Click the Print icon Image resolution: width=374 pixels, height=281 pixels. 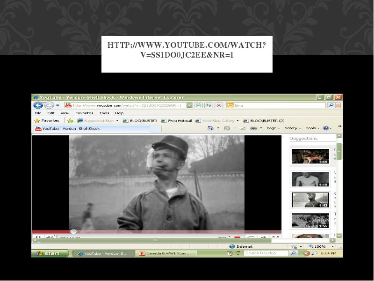tap(253, 128)
